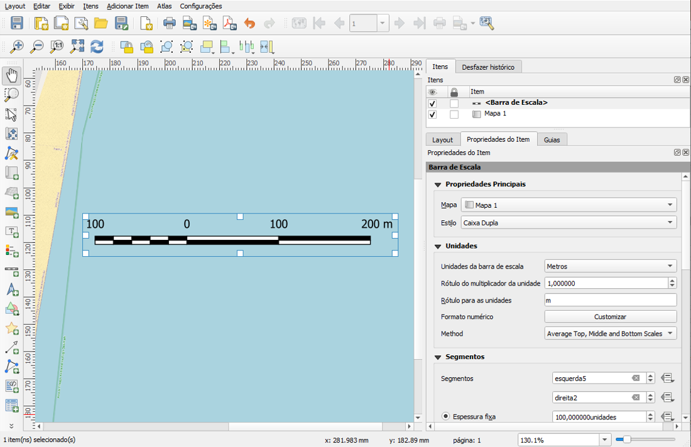Click the Undo arrow icon
691x447 pixels.
point(249,24)
